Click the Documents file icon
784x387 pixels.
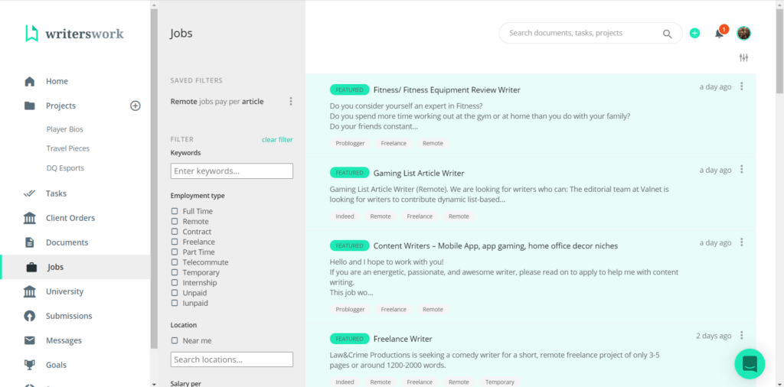pyautogui.click(x=30, y=242)
